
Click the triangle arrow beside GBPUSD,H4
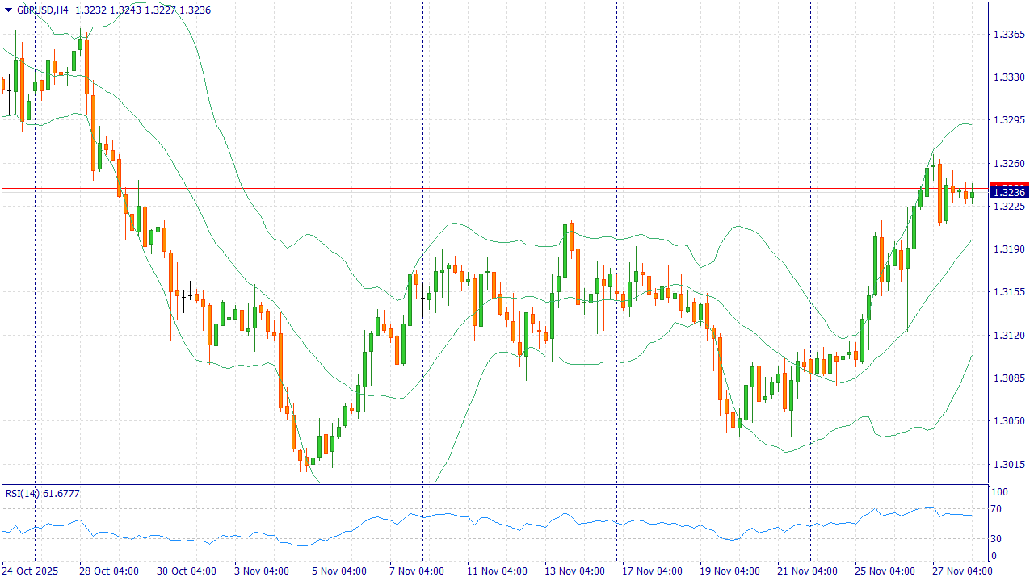pyautogui.click(x=9, y=10)
